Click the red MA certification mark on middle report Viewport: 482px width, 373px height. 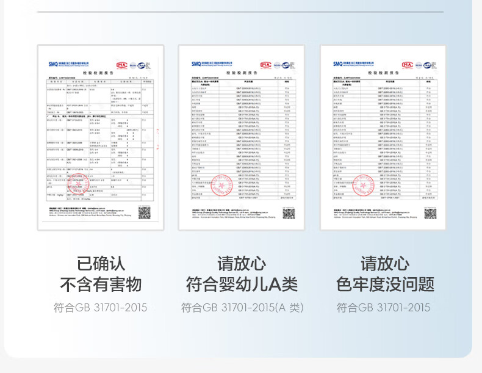click(265, 64)
